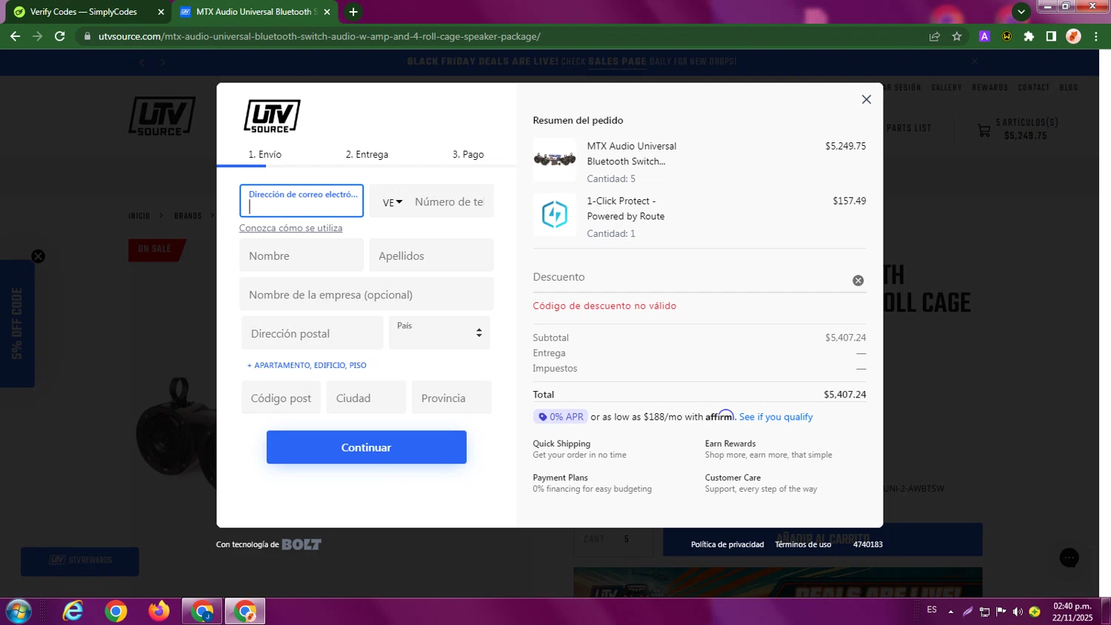Click the 1-Click Protect Route shield icon

(554, 215)
